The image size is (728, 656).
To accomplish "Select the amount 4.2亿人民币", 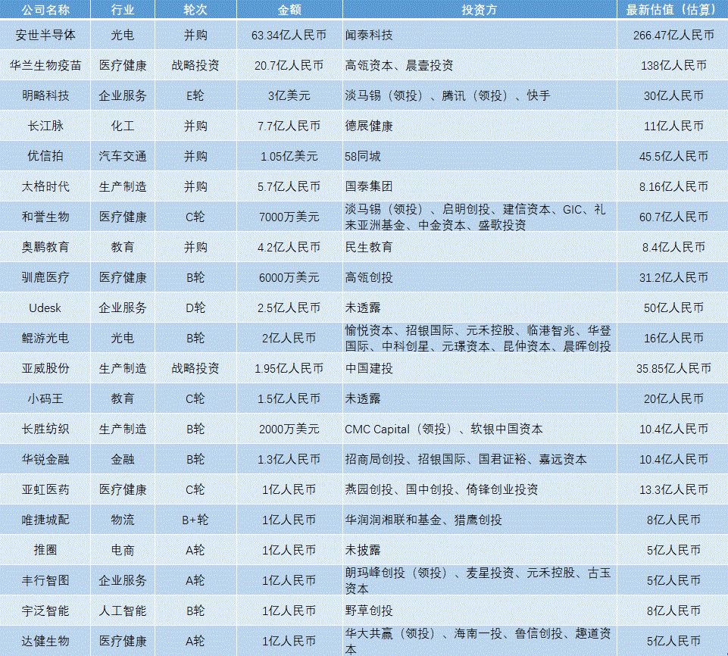I will tap(289, 246).
